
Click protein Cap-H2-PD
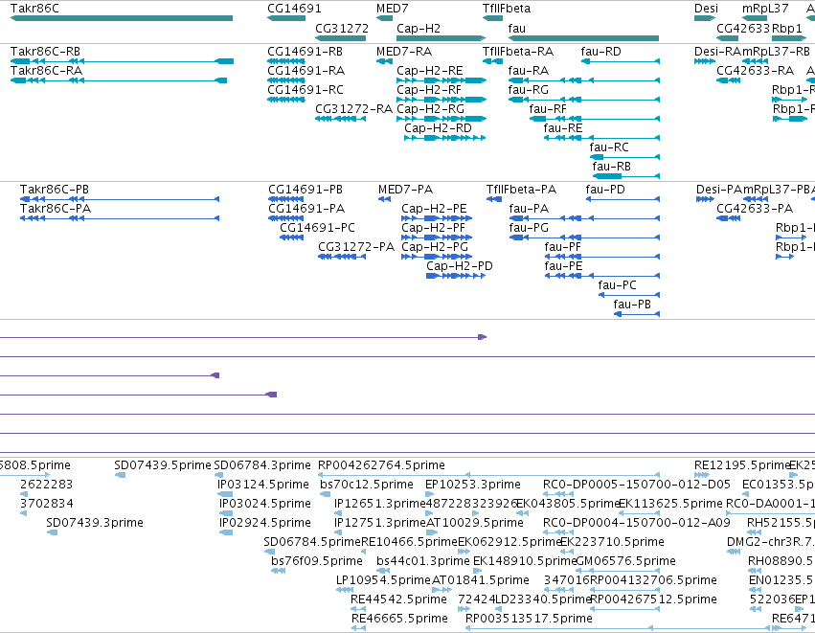click(x=460, y=266)
